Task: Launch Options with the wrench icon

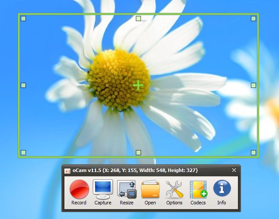Action: (174, 189)
